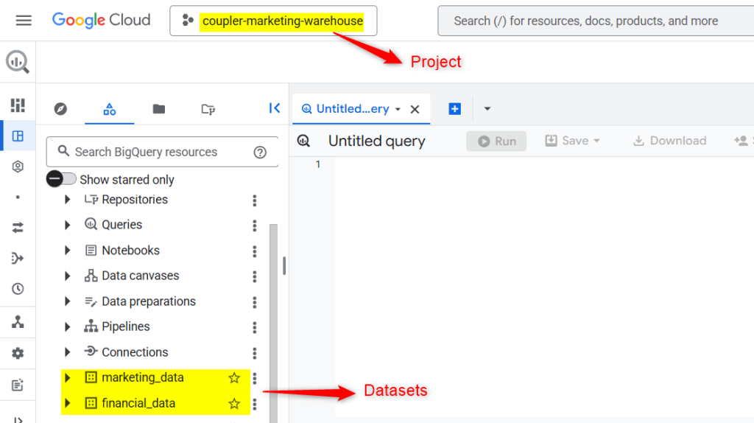Image resolution: width=754 pixels, height=423 pixels.
Task: Open the marketing_data more actions menu
Action: click(255, 379)
